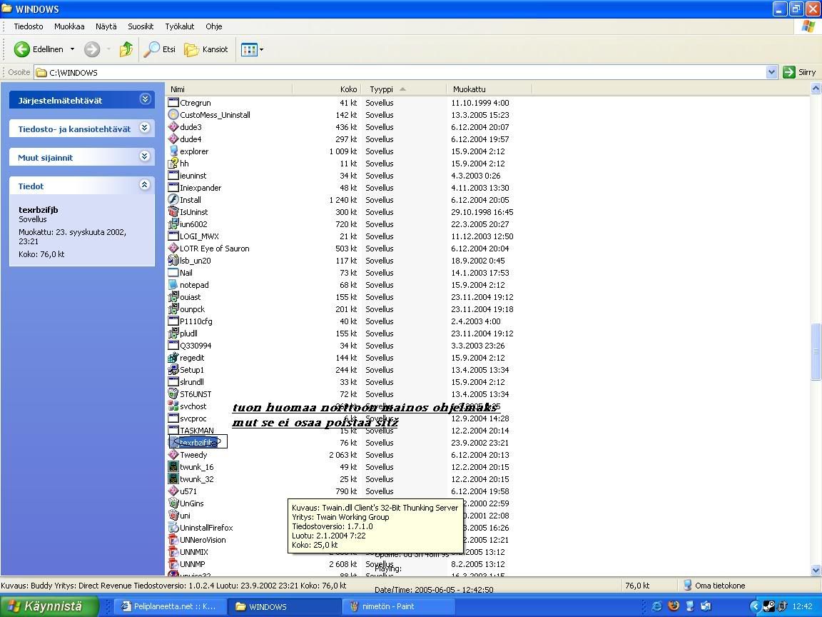The height and width of the screenshot is (617, 822).
Task: Open the Työkalut menu
Action: pyautogui.click(x=179, y=26)
